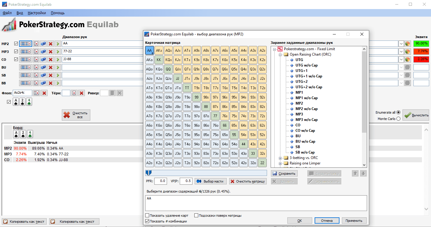
Task: Select Monte Carlo radio button
Action: [x=398, y=119]
